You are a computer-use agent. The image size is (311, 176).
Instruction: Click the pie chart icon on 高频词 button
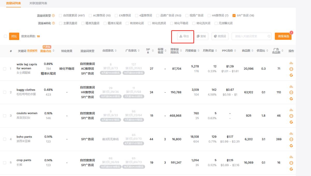coord(215,36)
